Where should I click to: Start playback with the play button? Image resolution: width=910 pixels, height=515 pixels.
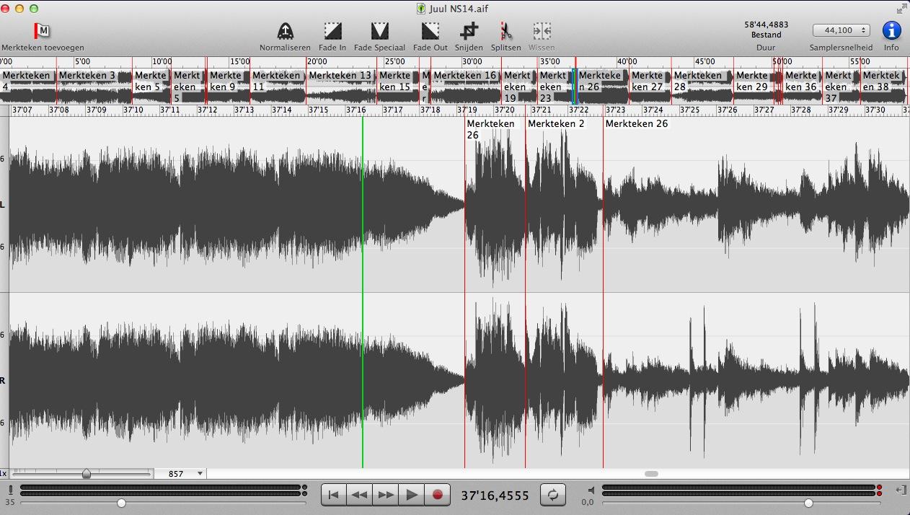pos(412,495)
